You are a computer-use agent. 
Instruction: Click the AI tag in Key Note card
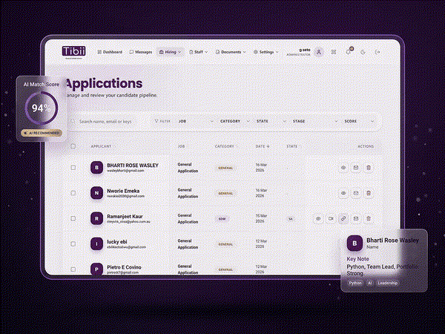click(x=370, y=283)
